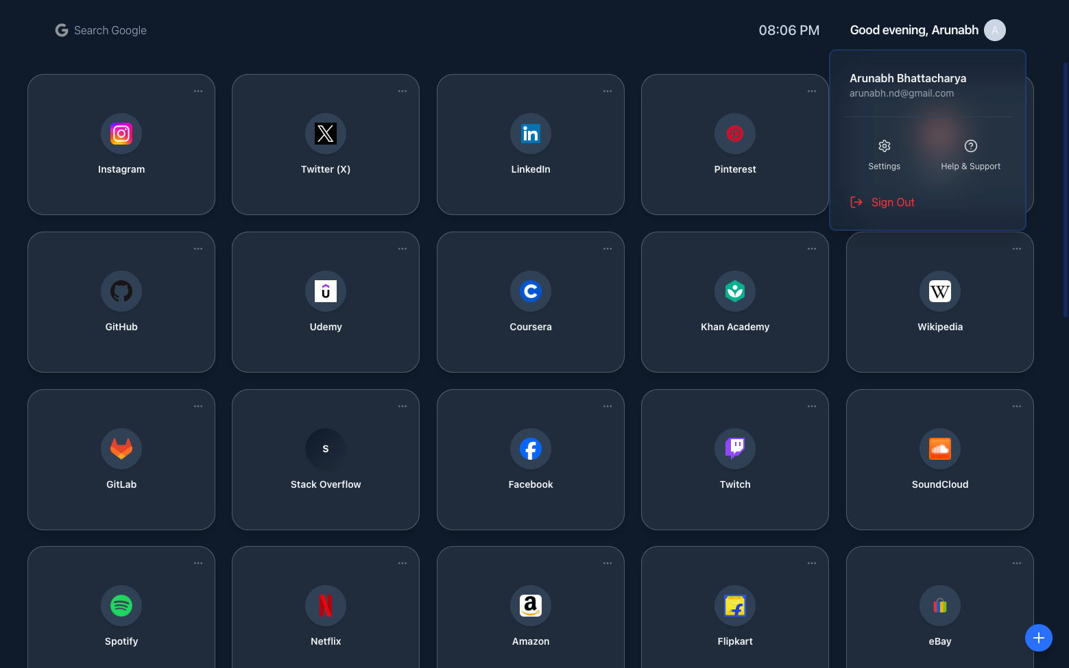Open options menu for the Facebook shortcut
1069x668 pixels.
[608, 406]
